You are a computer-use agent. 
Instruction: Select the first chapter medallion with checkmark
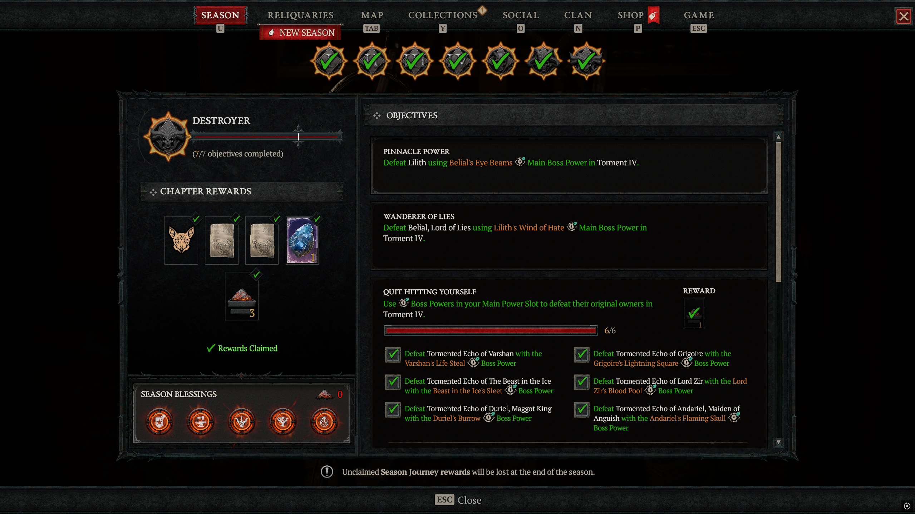[x=329, y=61]
